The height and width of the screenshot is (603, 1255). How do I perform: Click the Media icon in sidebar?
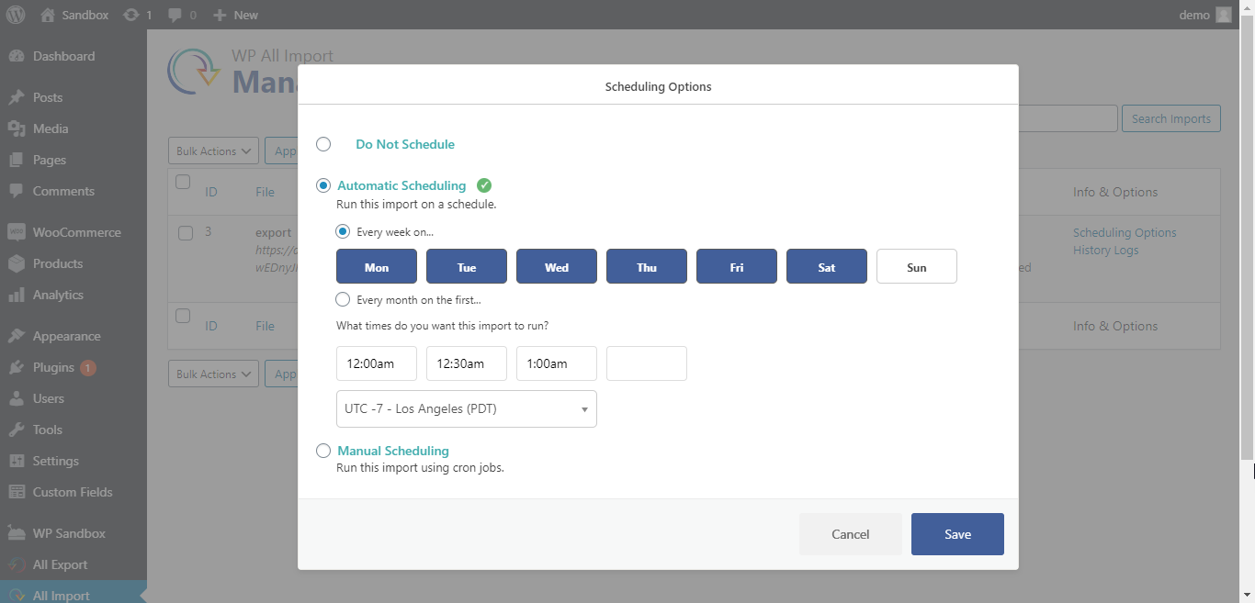coord(17,128)
